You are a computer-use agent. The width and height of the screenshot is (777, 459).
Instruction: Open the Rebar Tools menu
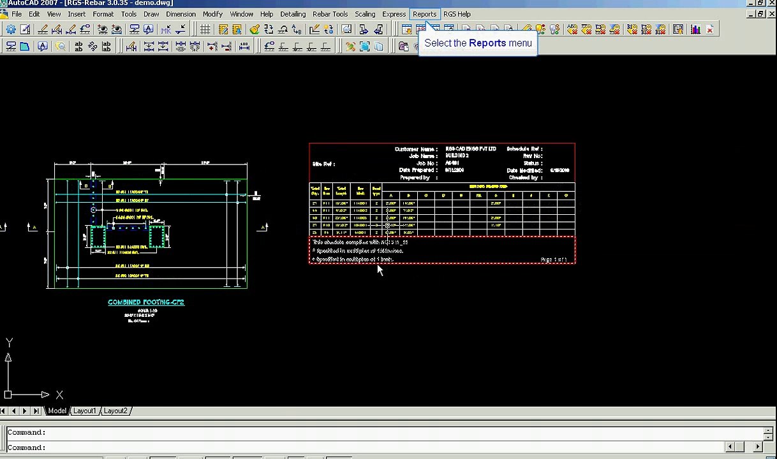click(330, 14)
